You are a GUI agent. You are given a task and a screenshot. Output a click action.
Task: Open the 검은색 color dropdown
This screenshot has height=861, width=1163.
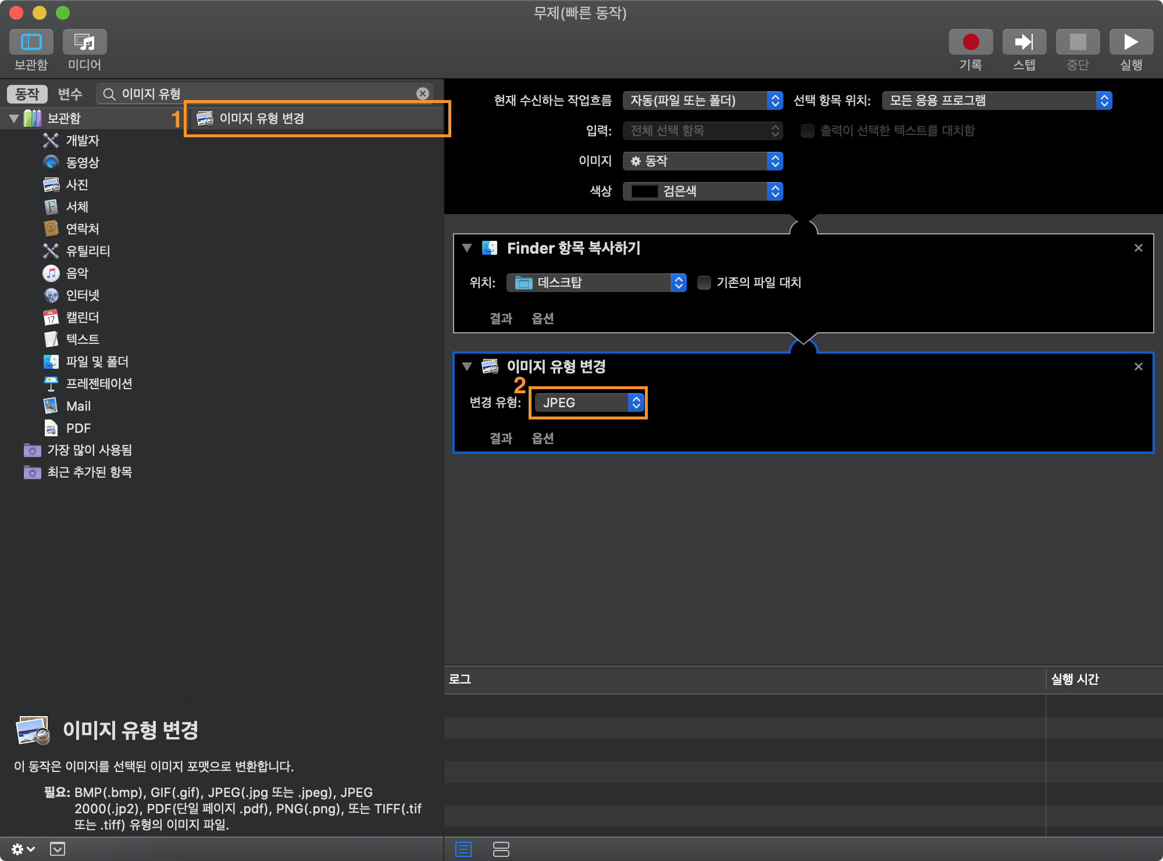[702, 191]
